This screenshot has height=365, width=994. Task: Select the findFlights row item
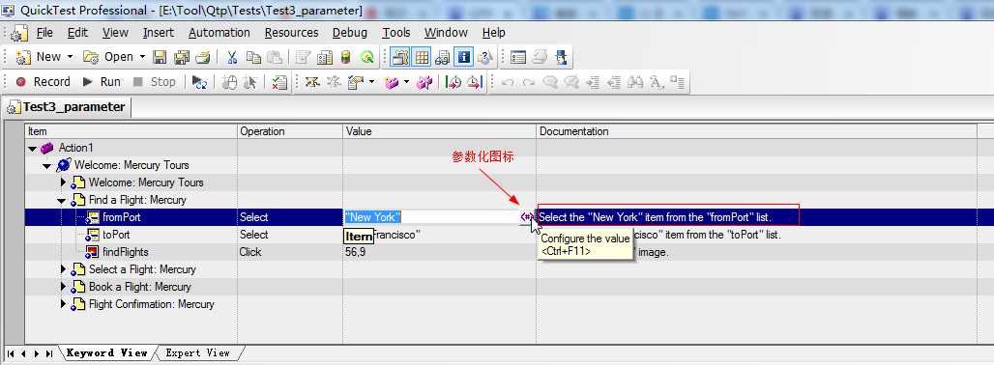coord(126,252)
